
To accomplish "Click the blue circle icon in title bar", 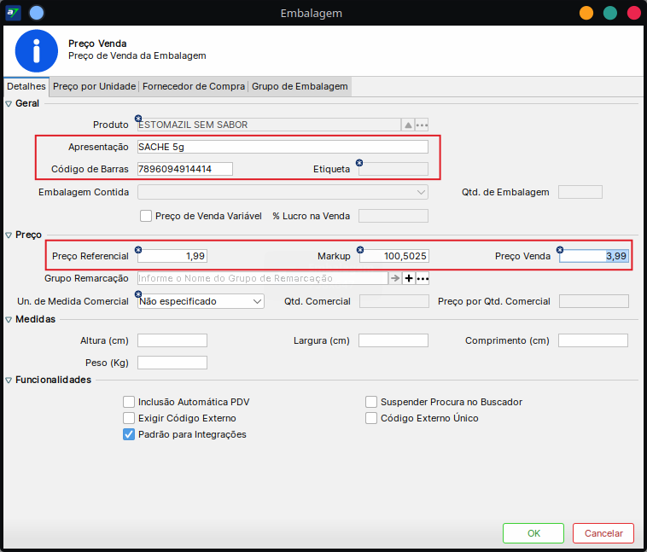I will coord(36,13).
